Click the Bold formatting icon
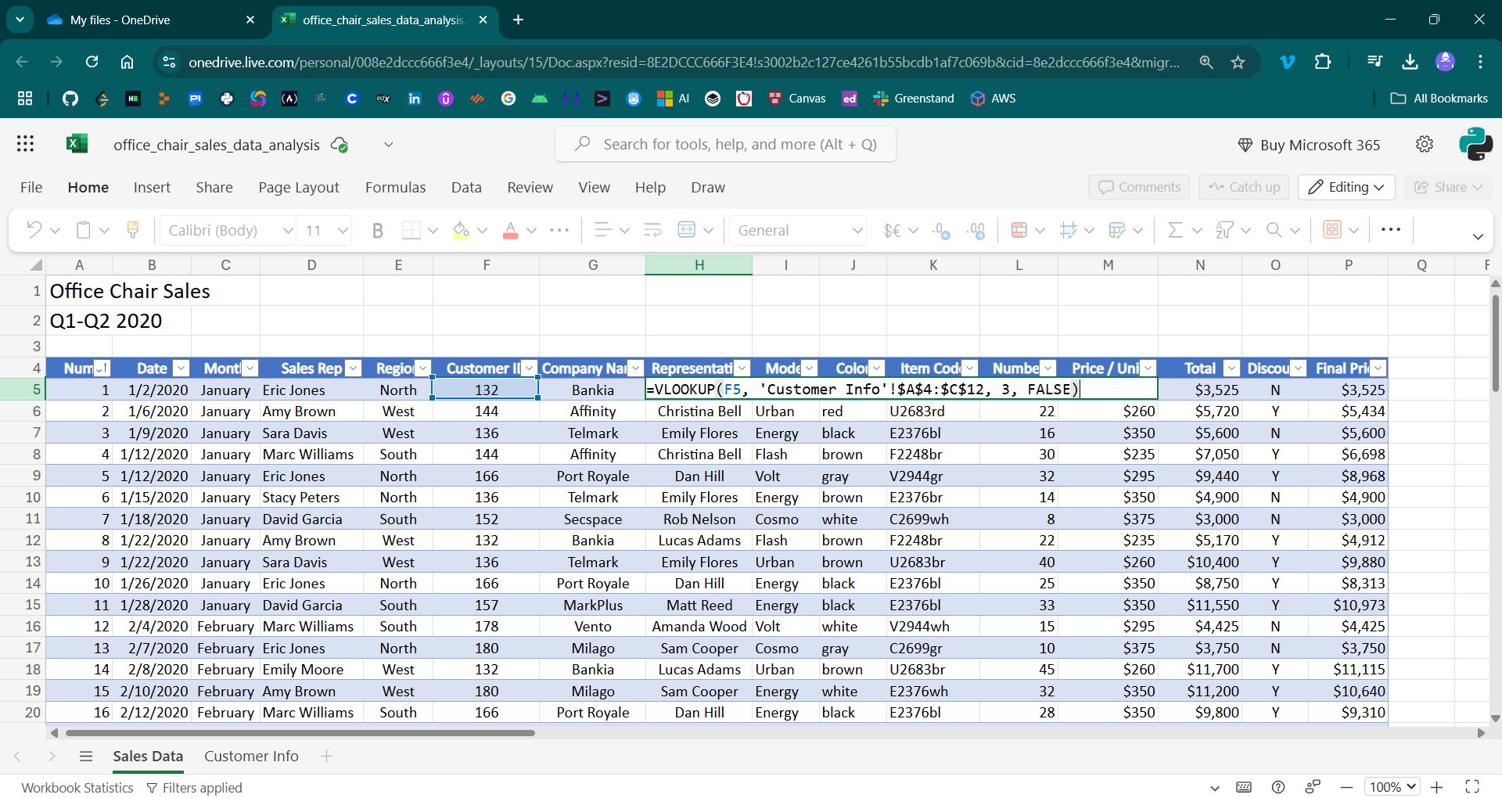Image resolution: width=1502 pixels, height=798 pixels. coord(378,230)
